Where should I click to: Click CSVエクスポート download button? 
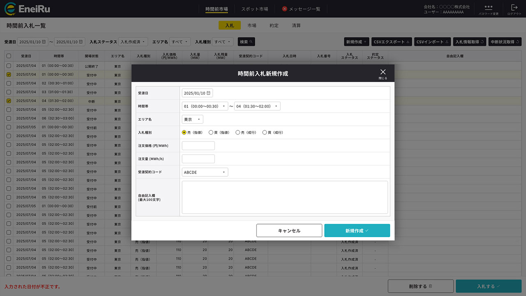click(392, 42)
